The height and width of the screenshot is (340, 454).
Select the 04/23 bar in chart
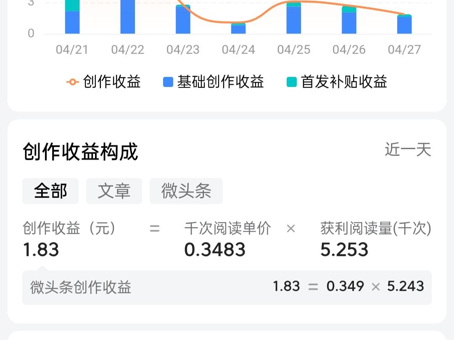point(183,19)
